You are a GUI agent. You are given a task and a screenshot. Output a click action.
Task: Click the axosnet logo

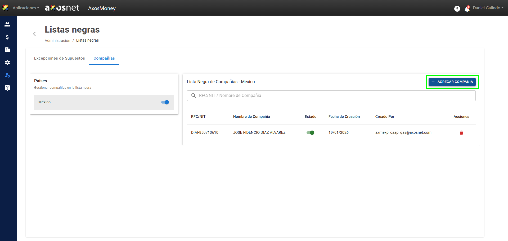pos(62,8)
